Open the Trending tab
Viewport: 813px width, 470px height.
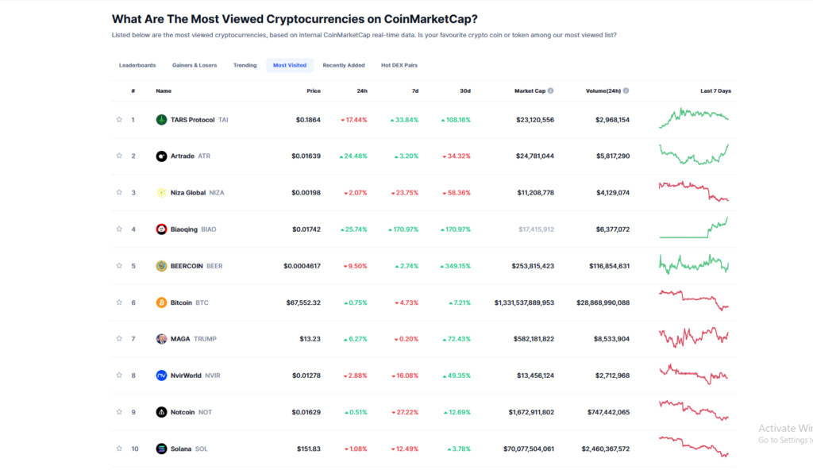pos(245,65)
